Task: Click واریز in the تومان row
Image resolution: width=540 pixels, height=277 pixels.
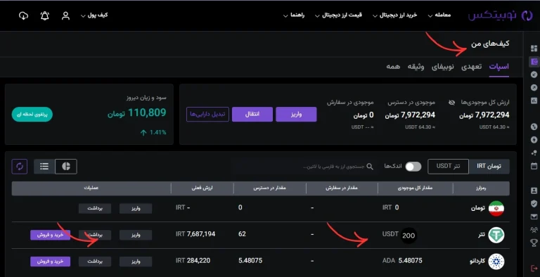Action: pyautogui.click(x=136, y=208)
